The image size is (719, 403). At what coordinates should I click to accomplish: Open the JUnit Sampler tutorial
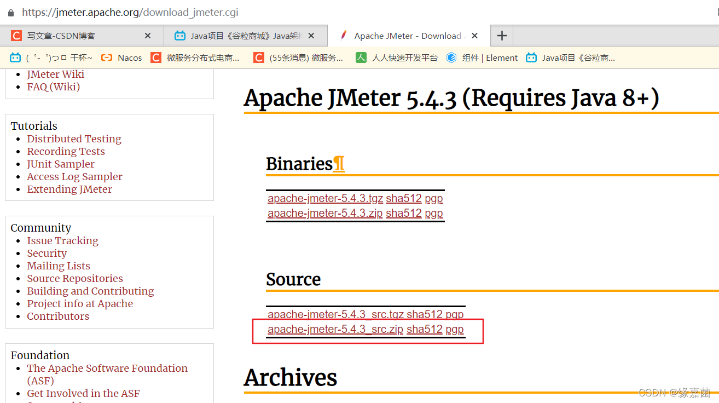[x=61, y=164]
